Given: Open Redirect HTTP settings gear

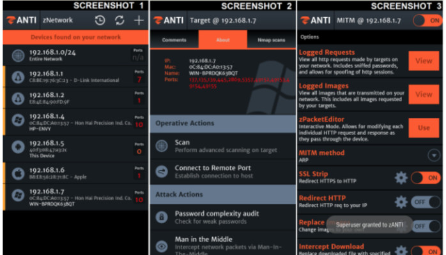Looking at the screenshot, I should (401, 202).
